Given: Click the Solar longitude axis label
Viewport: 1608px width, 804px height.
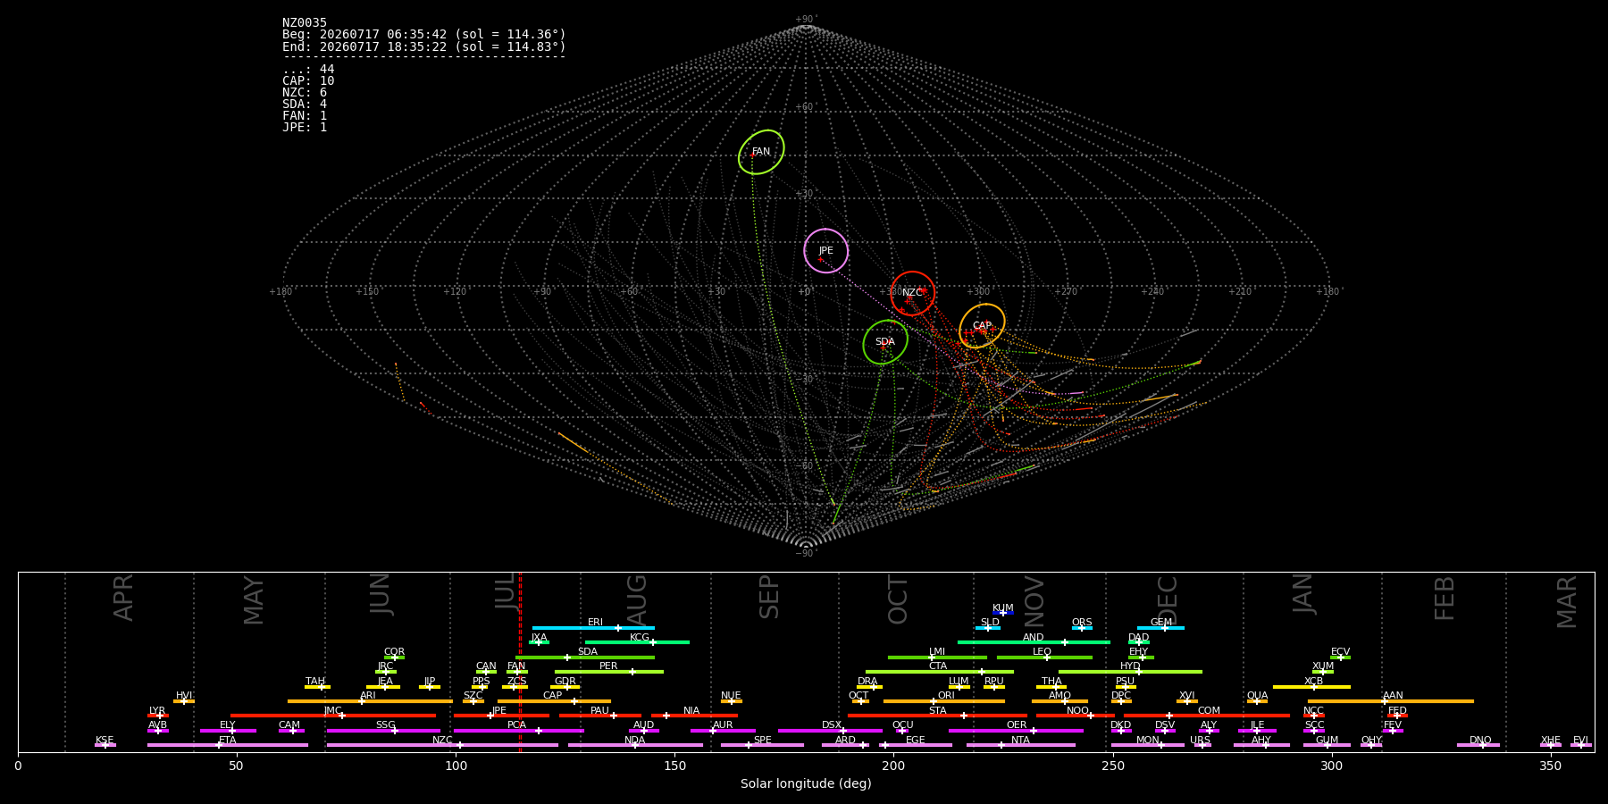Looking at the screenshot, I should pos(806,784).
